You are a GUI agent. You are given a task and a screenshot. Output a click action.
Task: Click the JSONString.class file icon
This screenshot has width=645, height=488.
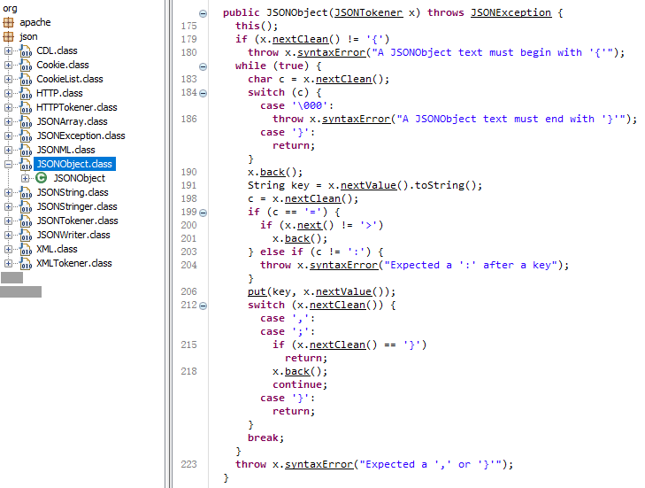coord(26,193)
